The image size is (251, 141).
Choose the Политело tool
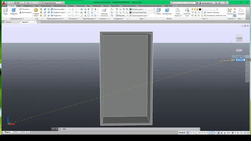[x=24, y=9]
